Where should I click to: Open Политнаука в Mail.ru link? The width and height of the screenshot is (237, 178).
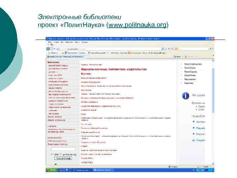(x=57, y=144)
